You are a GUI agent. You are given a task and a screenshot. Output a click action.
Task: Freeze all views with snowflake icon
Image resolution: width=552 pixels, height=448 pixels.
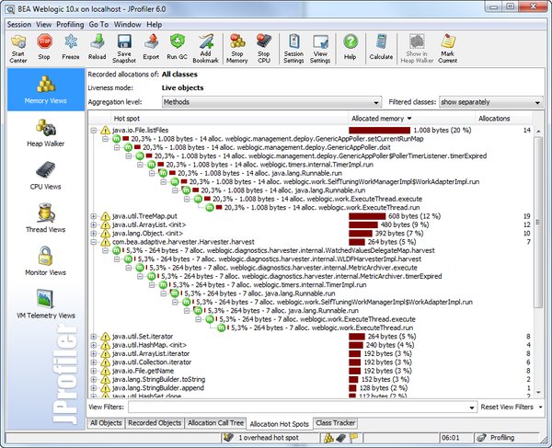[71, 48]
